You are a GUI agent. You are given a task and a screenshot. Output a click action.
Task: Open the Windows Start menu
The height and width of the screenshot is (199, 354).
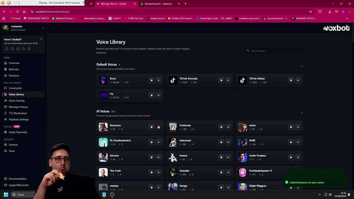[x=6, y=195]
